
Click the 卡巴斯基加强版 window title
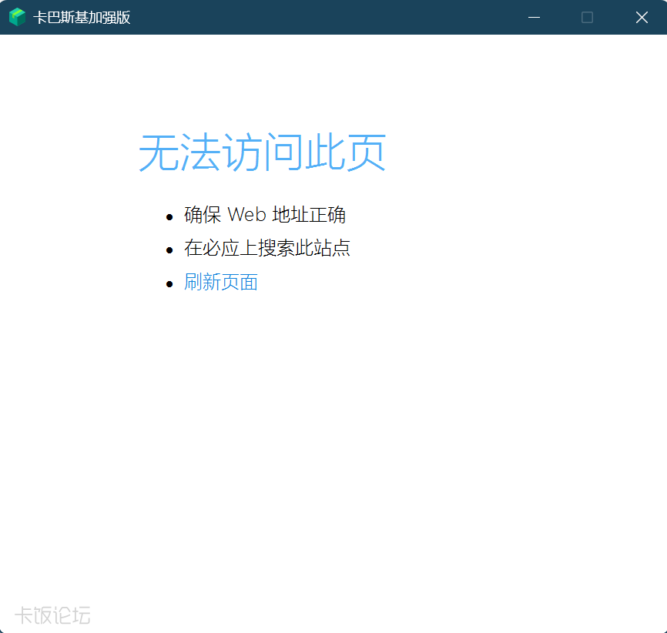click(82, 18)
